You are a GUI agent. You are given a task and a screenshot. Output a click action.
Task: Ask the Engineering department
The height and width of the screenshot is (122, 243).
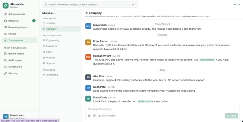coord(61,40)
